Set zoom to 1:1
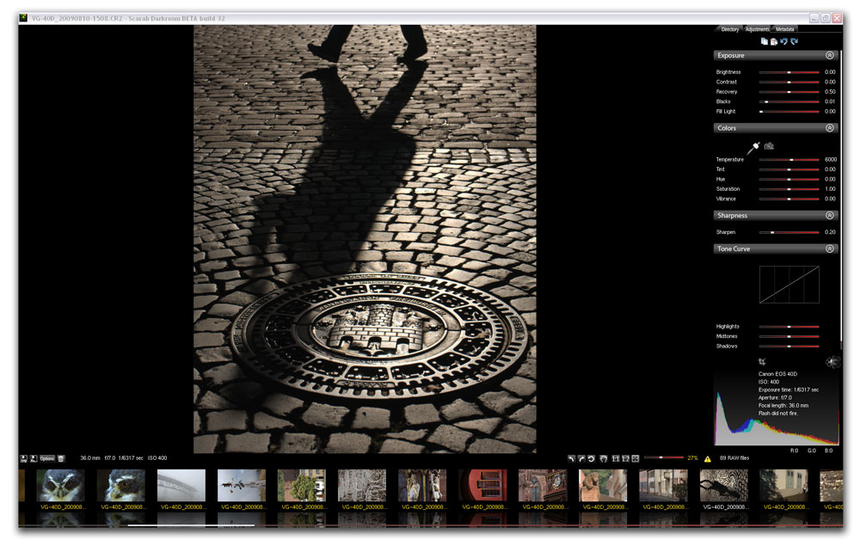This screenshot has height=546, width=860. [x=616, y=458]
